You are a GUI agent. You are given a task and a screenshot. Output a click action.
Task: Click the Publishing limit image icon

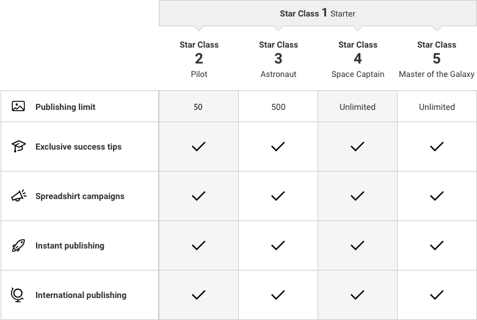point(18,106)
